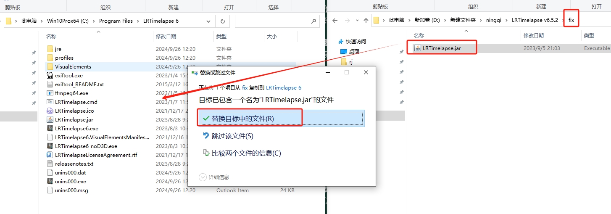Click 比较两个文件的信息(C) option

coord(246,153)
